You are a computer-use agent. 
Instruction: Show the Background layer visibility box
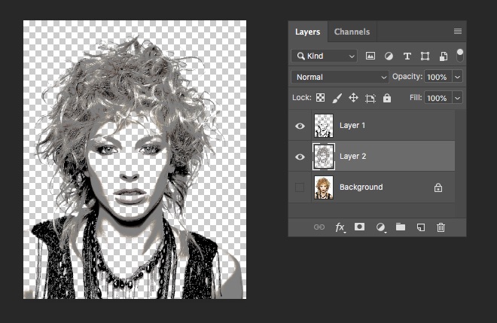pos(300,187)
